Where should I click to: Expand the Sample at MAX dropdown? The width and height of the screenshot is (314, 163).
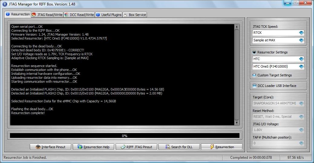click(301, 40)
